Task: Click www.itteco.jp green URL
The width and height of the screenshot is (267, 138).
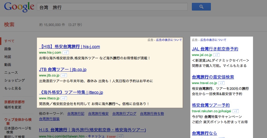Action: coord(49,98)
